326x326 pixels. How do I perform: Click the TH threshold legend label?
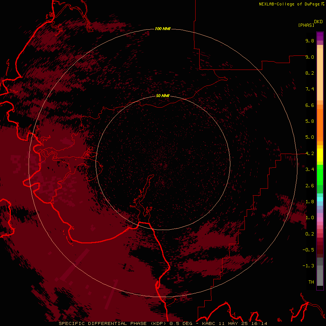coord(311,282)
